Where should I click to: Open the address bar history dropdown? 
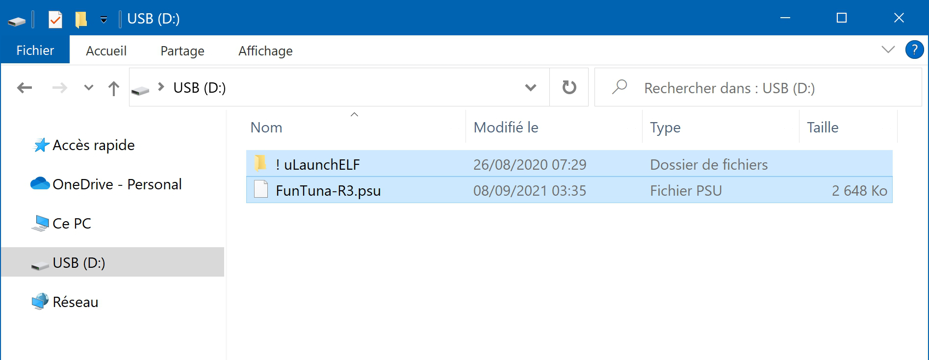[x=530, y=88]
